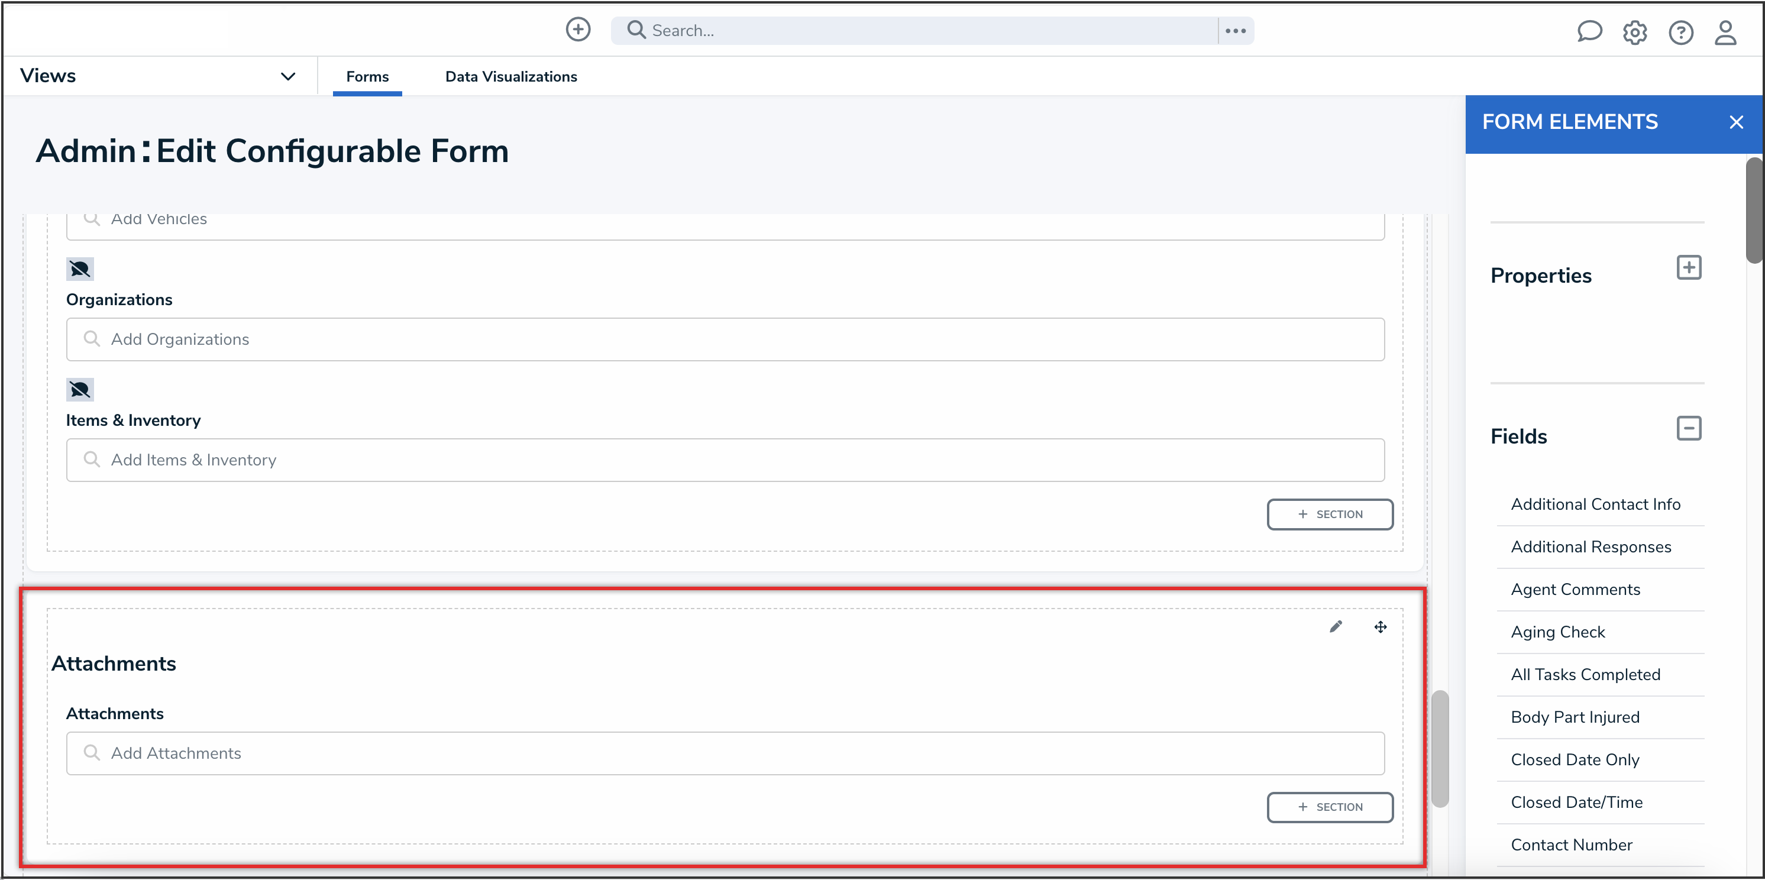Viewport: 1765px width, 880px height.
Task: Click the Section button under Attachments
Action: tap(1329, 807)
